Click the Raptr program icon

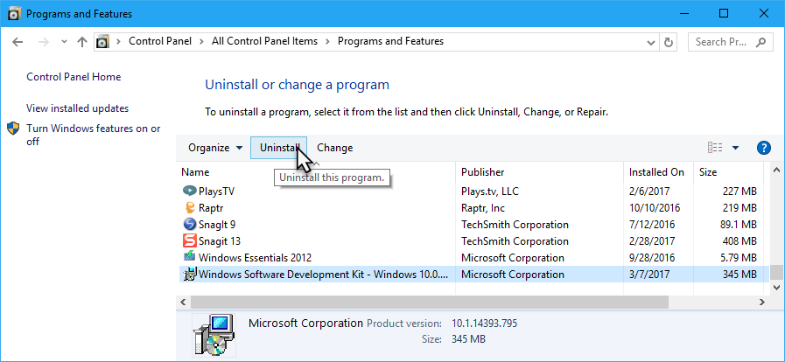point(189,208)
